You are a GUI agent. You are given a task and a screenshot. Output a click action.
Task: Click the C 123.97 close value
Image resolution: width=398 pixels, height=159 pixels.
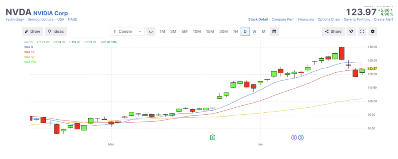click(x=90, y=42)
